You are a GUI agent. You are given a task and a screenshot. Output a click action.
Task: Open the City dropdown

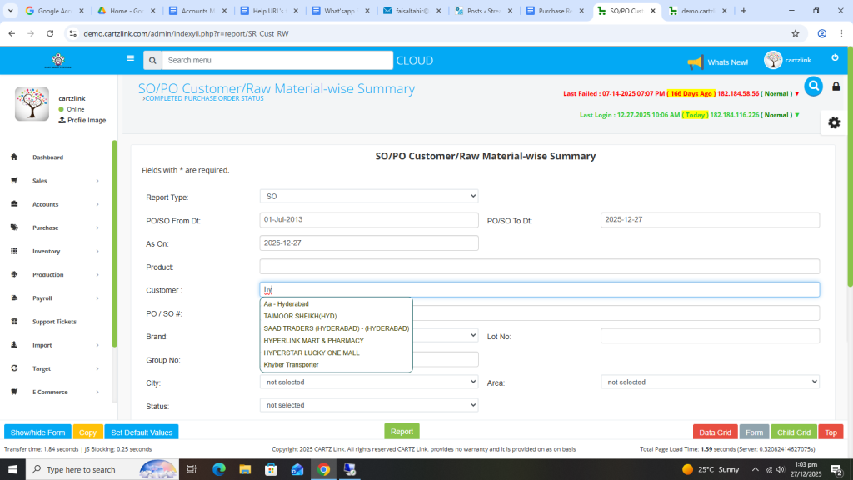point(369,382)
